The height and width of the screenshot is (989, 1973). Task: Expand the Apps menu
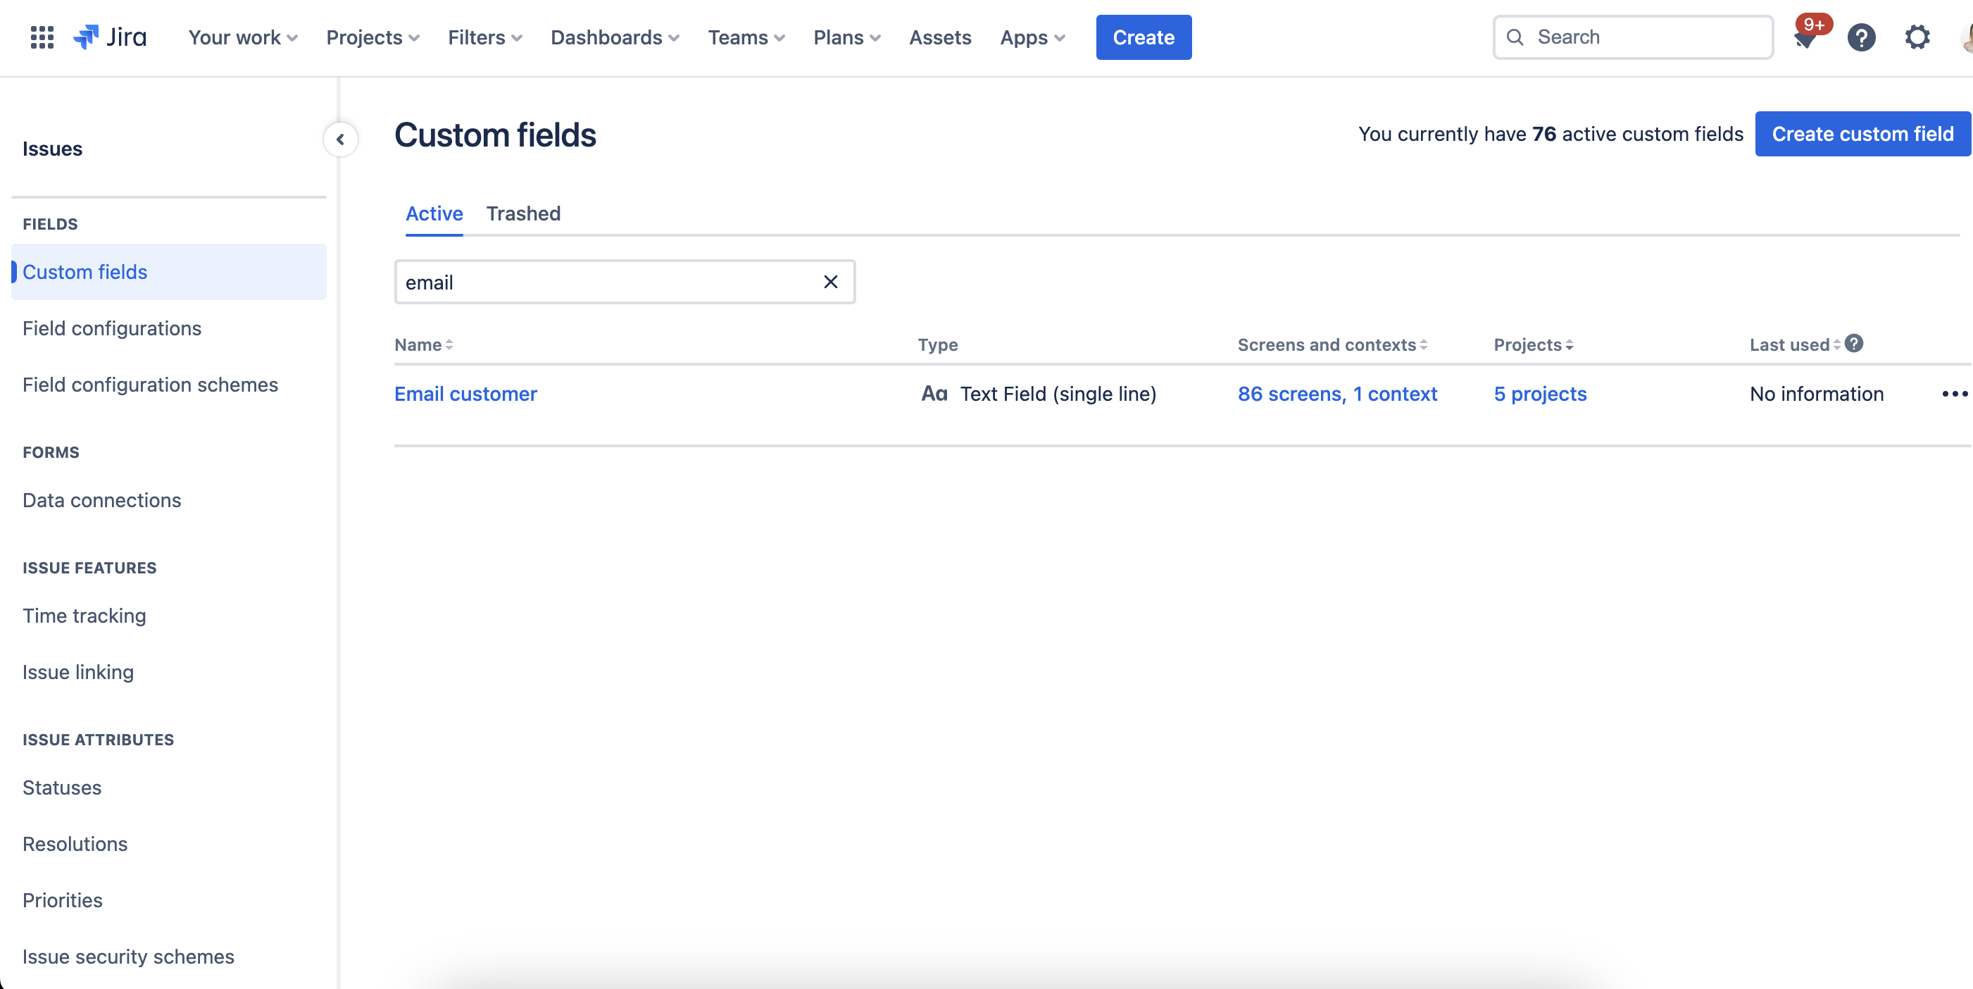pos(1032,37)
